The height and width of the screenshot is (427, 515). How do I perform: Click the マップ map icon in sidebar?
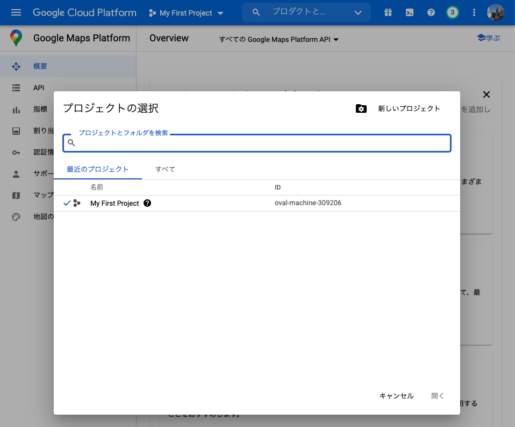16,195
